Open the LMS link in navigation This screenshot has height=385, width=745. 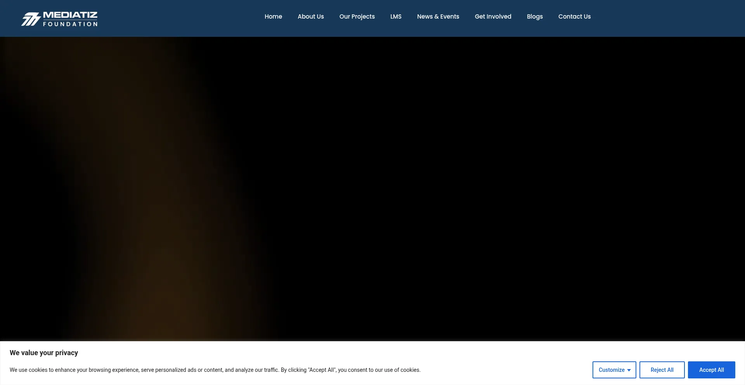[396, 17]
